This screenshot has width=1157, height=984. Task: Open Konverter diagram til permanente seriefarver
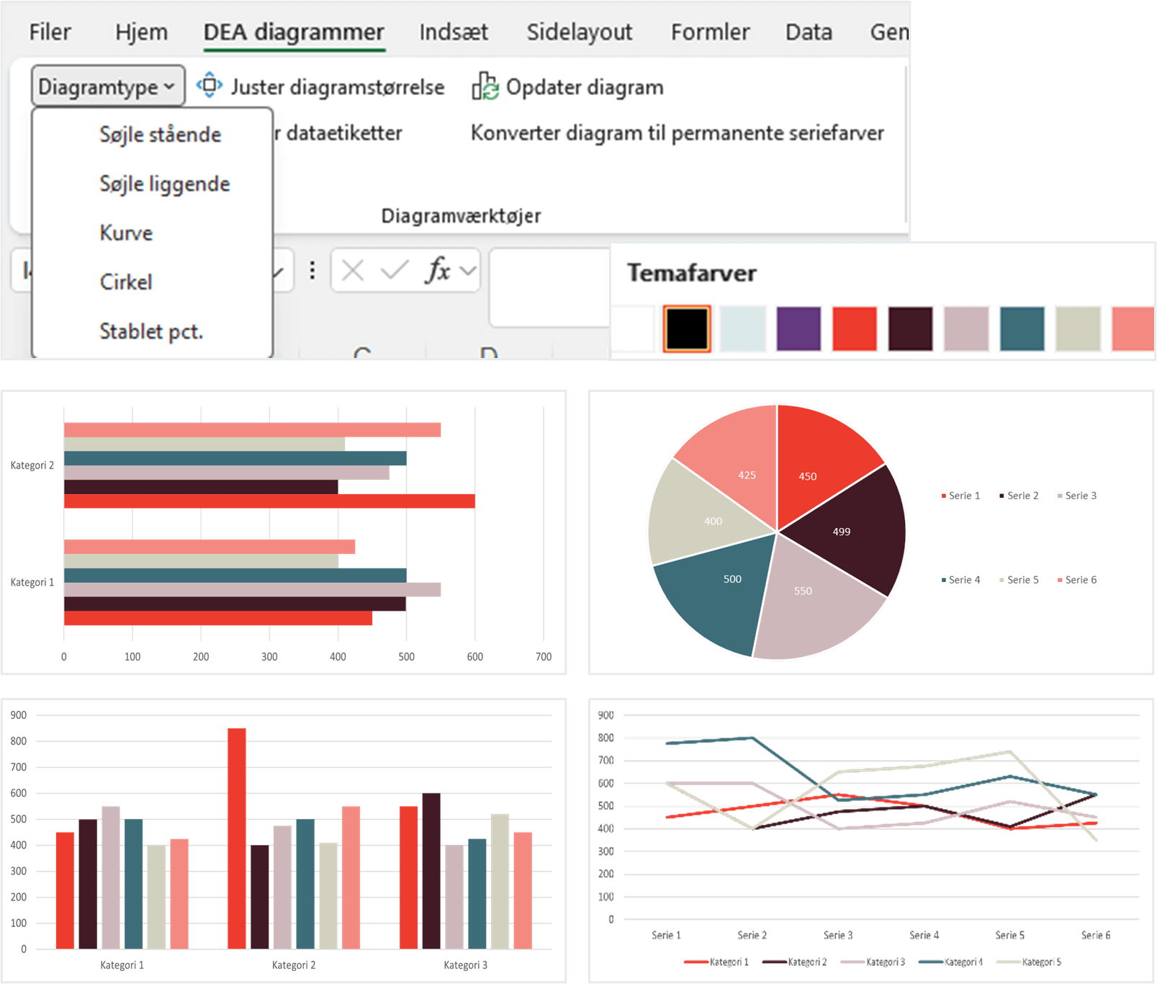677,133
